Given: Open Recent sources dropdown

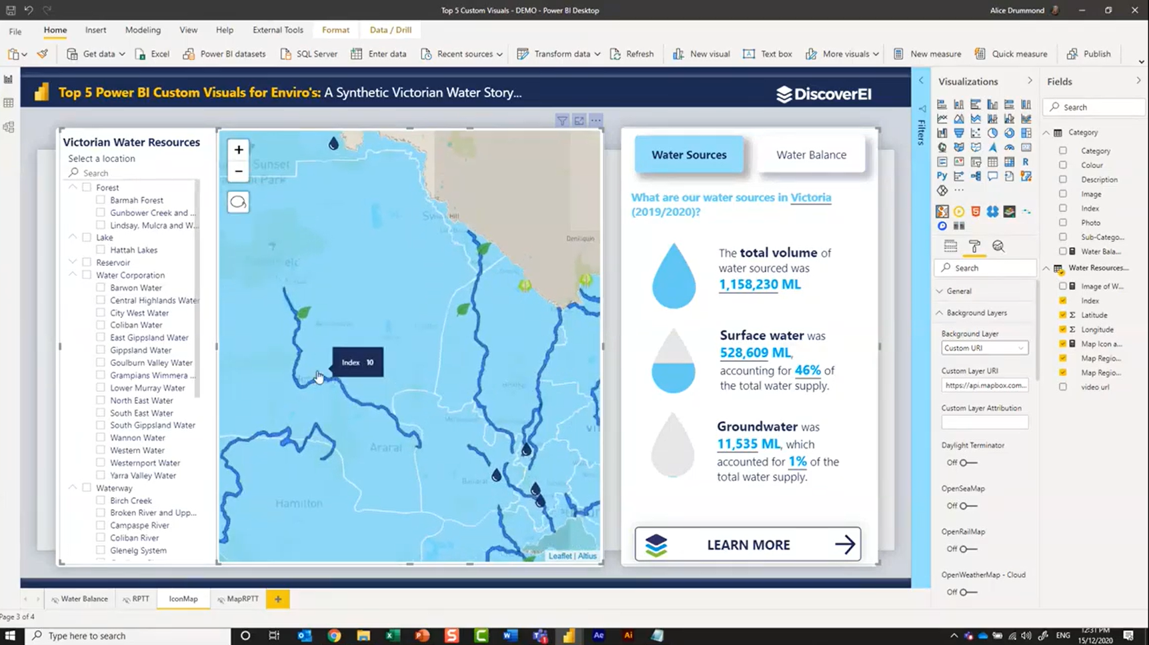Looking at the screenshot, I should pos(499,54).
